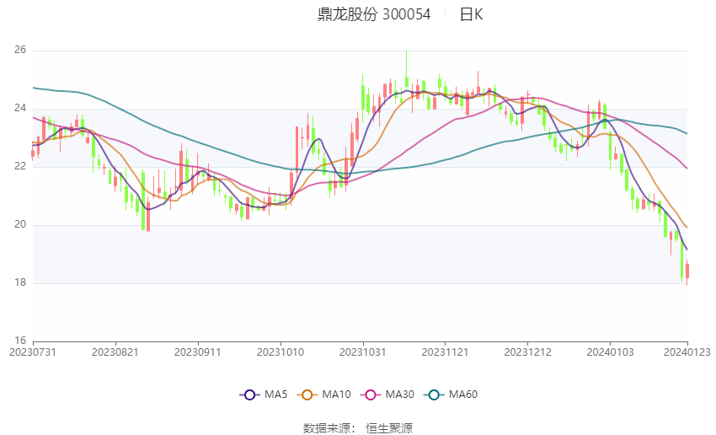Click the 20 y-axis value label
Viewport: 716px width, 435px height.
(x=20, y=224)
